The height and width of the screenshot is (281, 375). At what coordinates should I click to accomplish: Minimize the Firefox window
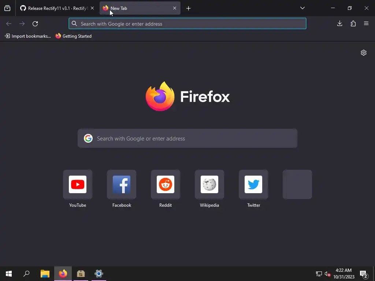(333, 8)
